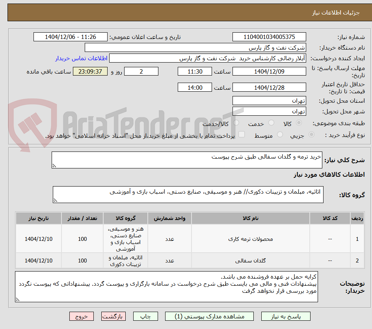This screenshot has width=372, height=329.
Task: Click the شرح کلی نیاز description textarea
Action: (x=187, y=160)
